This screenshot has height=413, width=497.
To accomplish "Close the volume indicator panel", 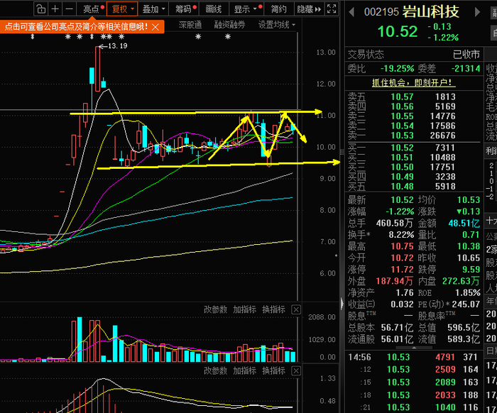I will point(296,309).
